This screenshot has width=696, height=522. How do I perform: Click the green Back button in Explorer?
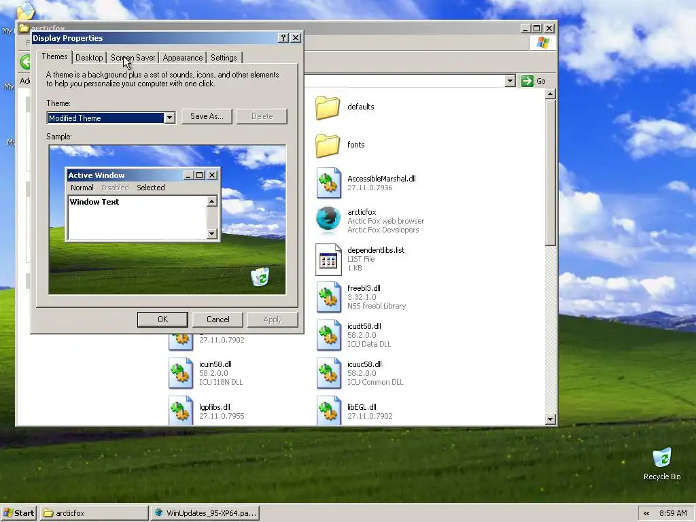click(26, 62)
